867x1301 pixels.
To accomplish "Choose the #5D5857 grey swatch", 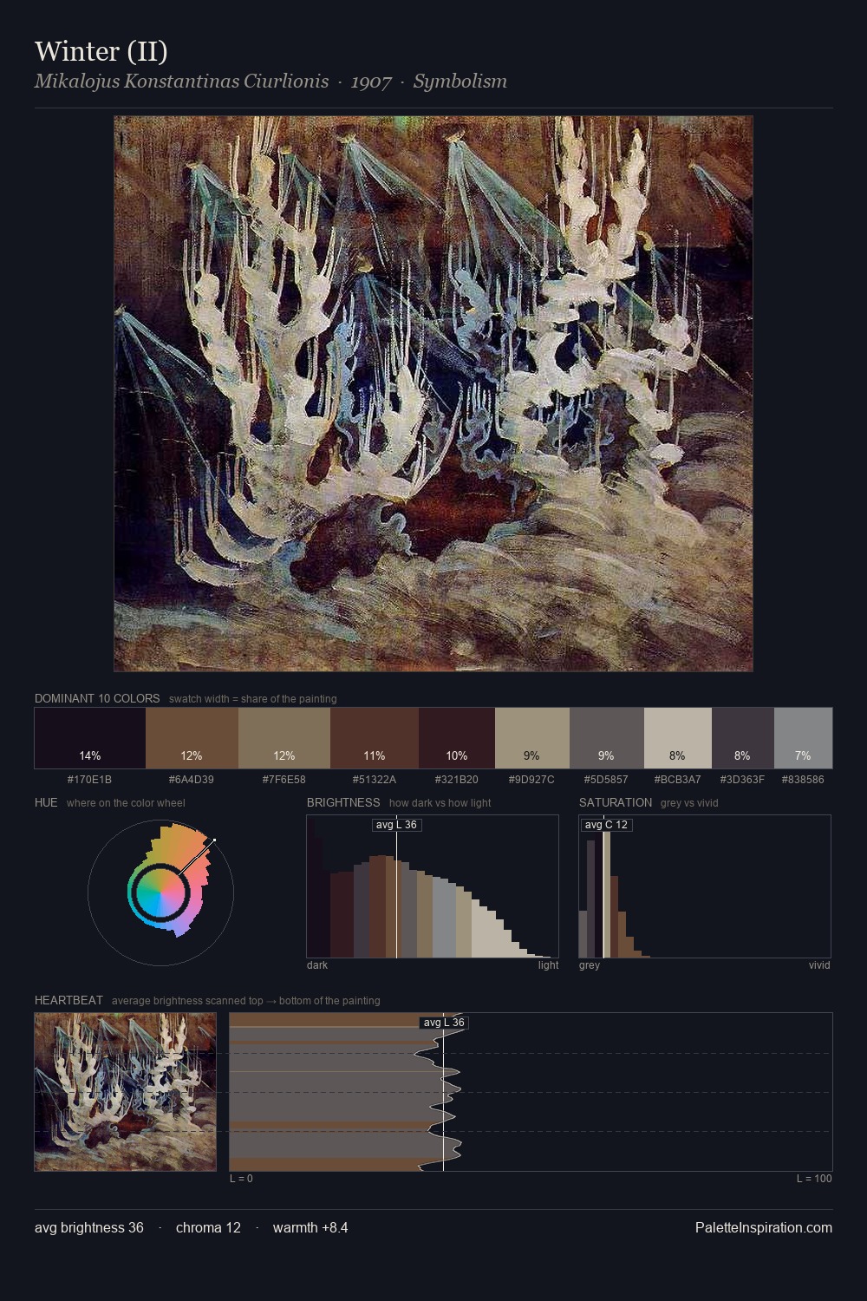I will pos(607,738).
